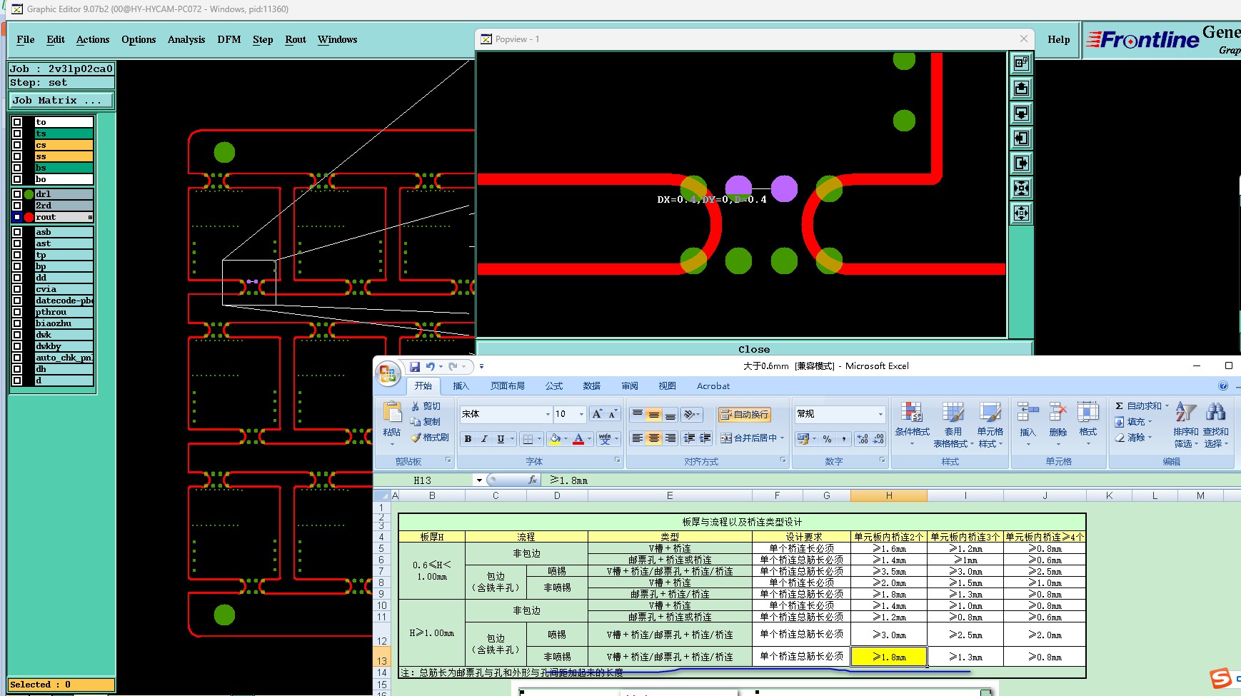This screenshot has height=696, width=1241.
Task: Select Excel column H header
Action: tap(889, 495)
